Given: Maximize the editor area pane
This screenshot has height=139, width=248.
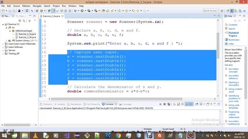Looking at the screenshot, I should tap(219, 16).
